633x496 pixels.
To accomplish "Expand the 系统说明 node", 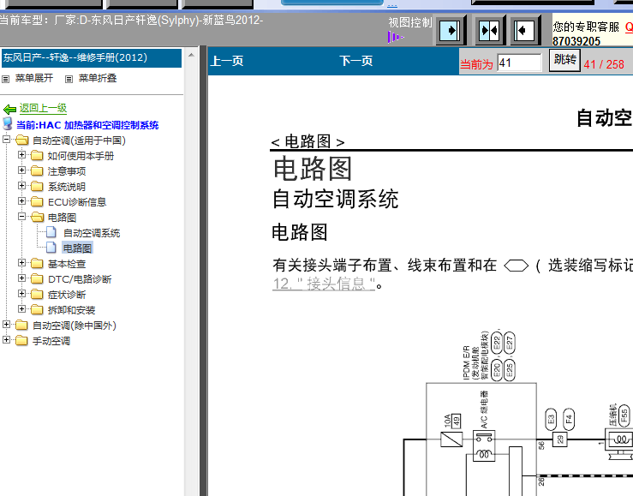I will pos(21,186).
